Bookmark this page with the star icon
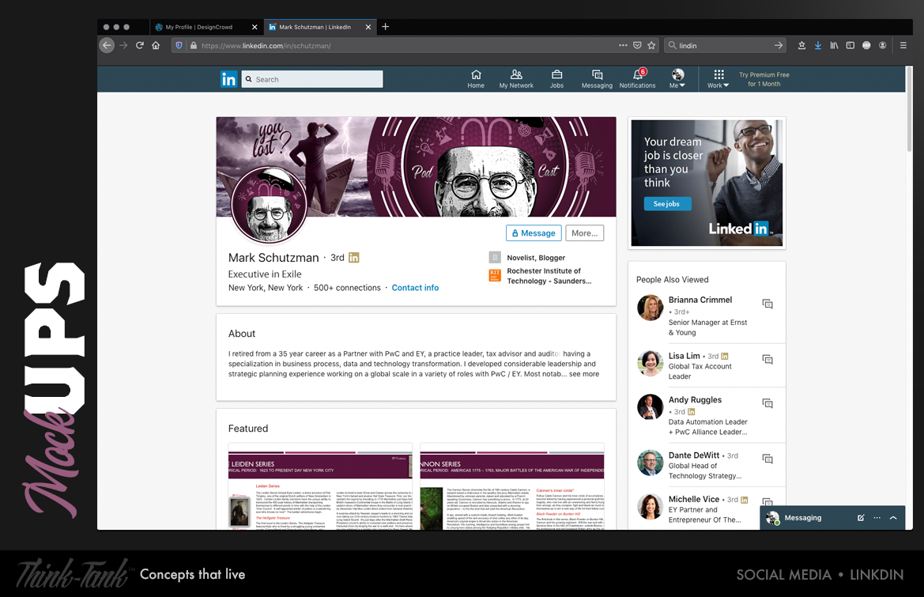 (x=651, y=45)
